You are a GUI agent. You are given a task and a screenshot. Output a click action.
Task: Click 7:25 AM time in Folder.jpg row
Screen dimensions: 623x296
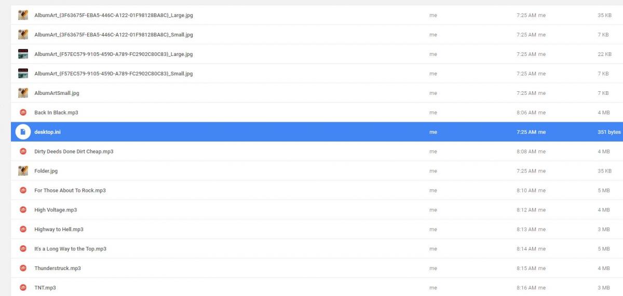(526, 171)
